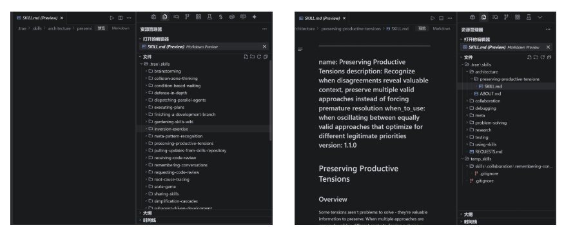The image size is (564, 234).
Task: Open ABOUT.md in right window file tree
Action: click(x=507, y=93)
